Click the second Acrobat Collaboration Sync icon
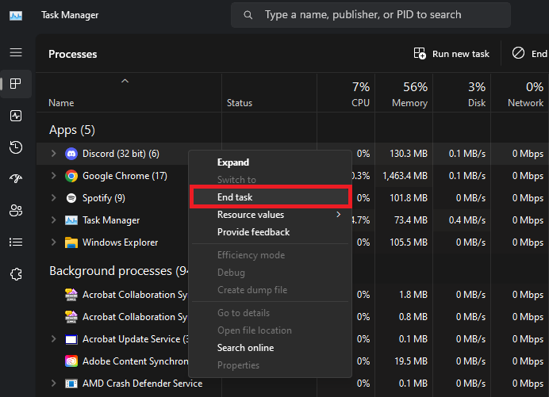549x397 pixels. pos(71,317)
